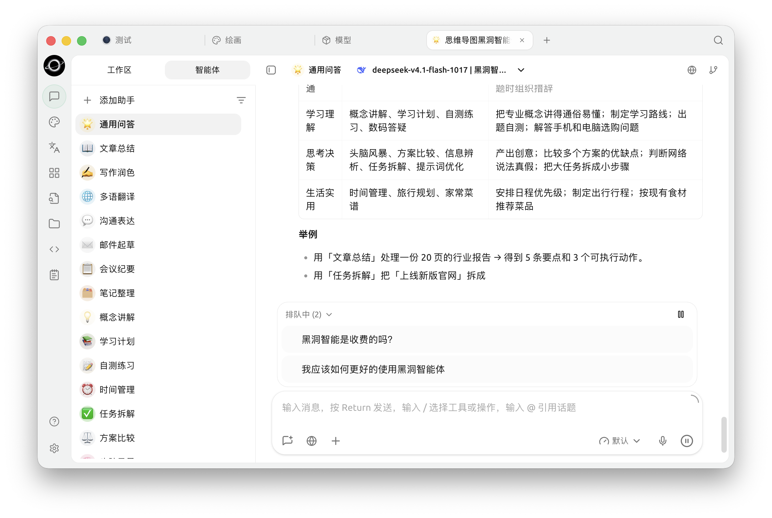
Task: Open the painting palette icon in sidebar
Action: 54,122
